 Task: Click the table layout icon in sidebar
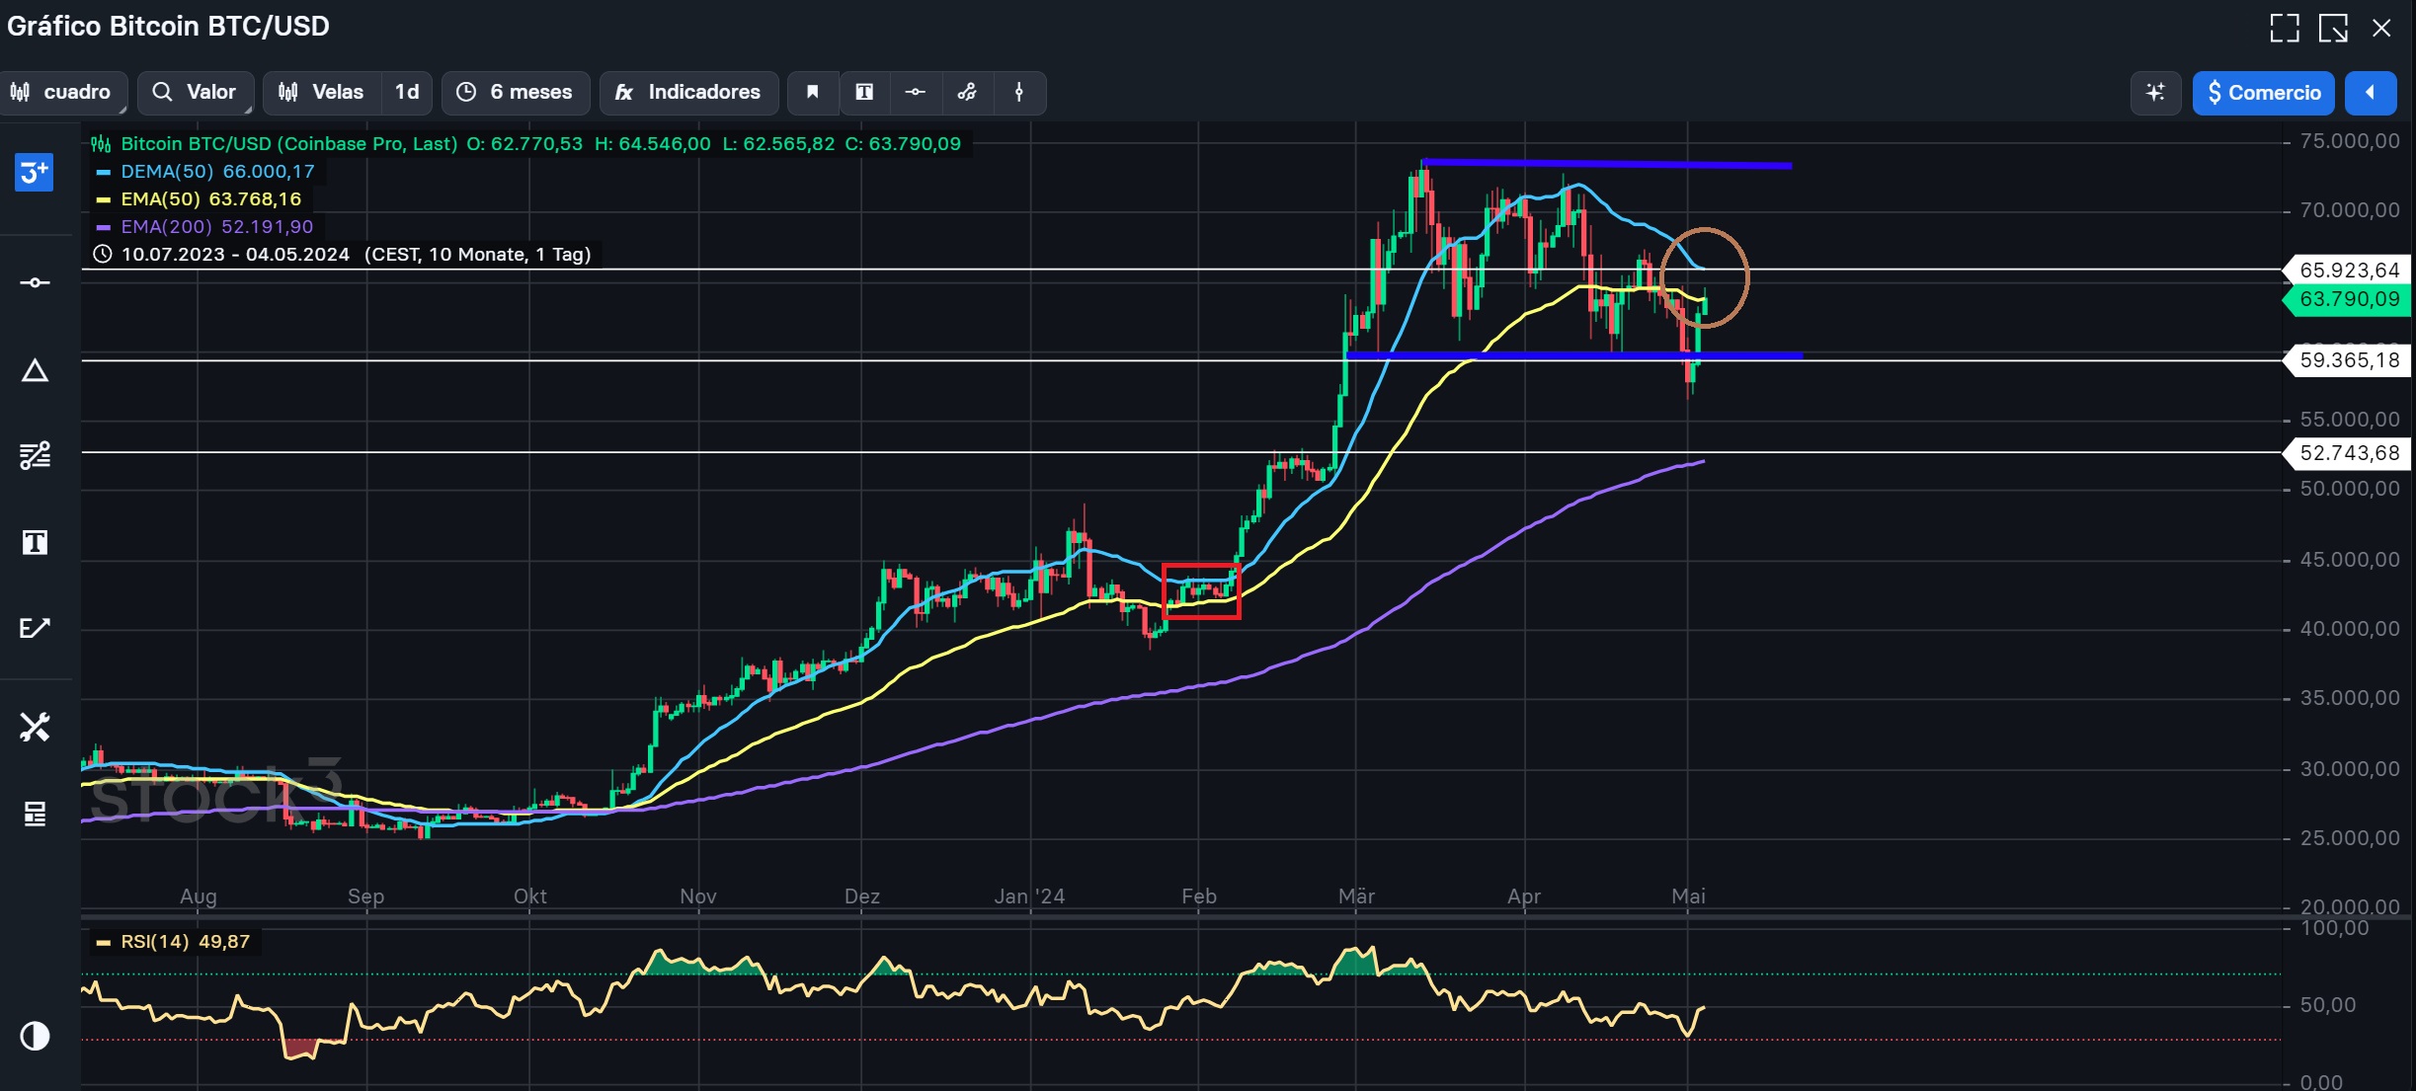point(35,814)
